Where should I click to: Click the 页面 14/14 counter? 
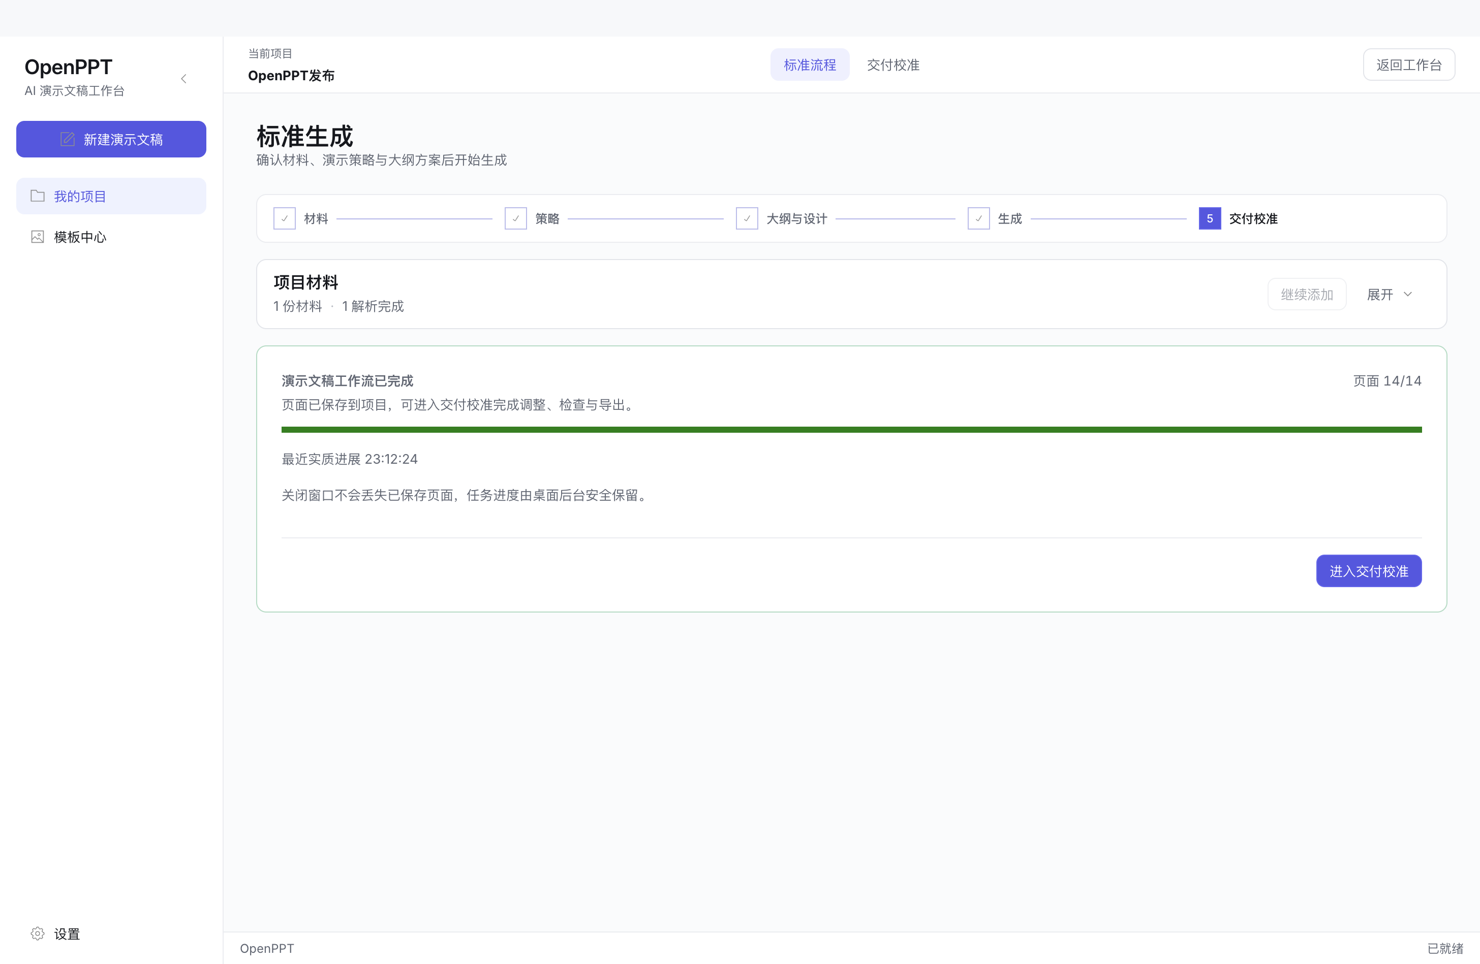1387,380
